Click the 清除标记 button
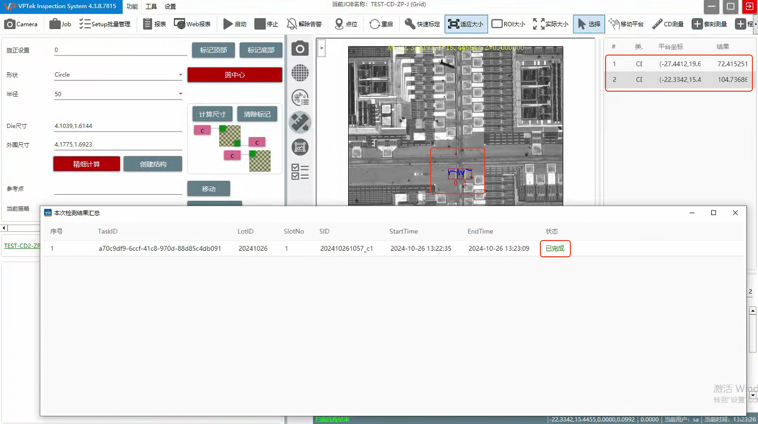758x424 pixels. (257, 114)
